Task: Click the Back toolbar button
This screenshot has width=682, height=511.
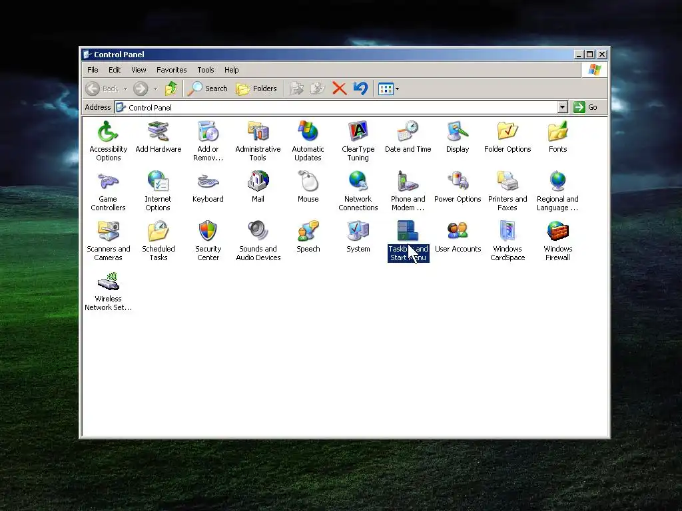Action: [x=102, y=88]
